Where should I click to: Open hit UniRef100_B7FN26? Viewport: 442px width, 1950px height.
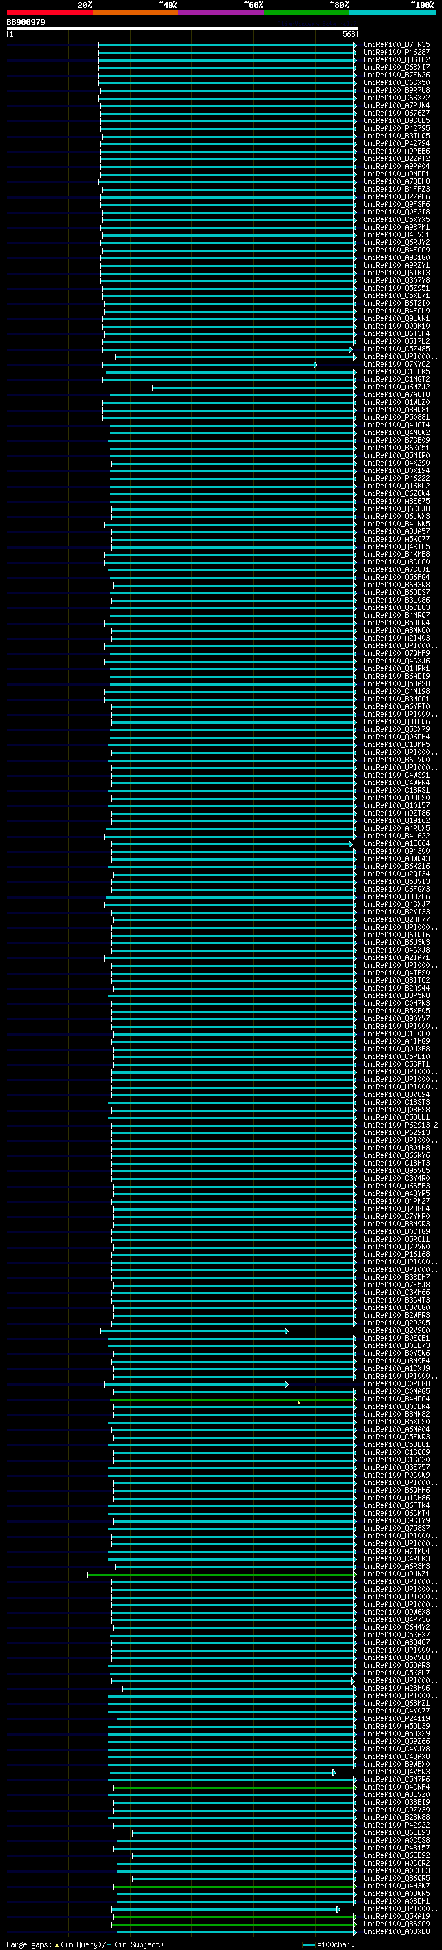click(396, 75)
